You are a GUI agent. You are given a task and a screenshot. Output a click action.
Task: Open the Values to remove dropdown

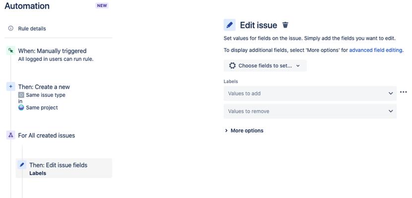(310, 111)
